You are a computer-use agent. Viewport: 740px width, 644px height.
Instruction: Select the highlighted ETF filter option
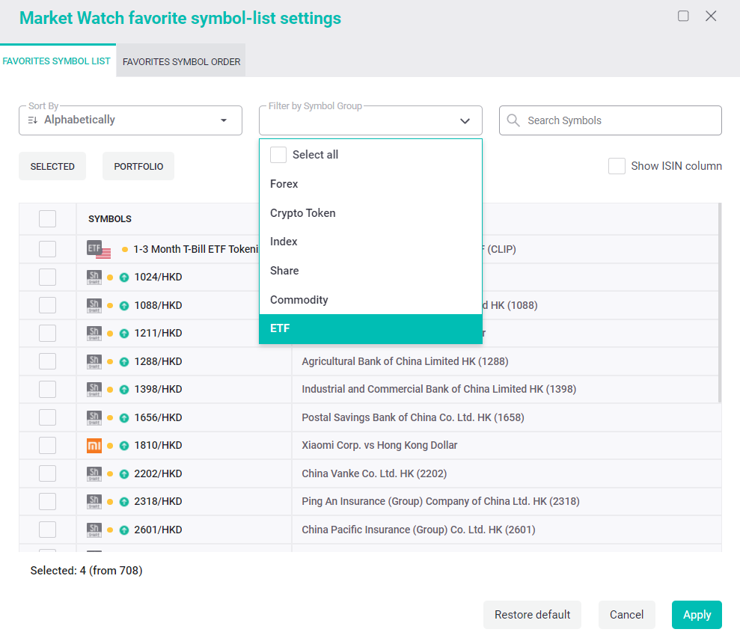click(370, 329)
